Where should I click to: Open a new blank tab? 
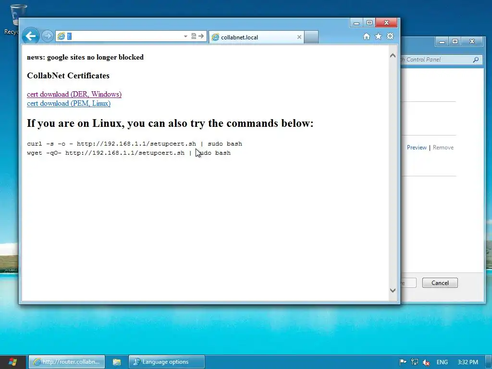click(311, 37)
